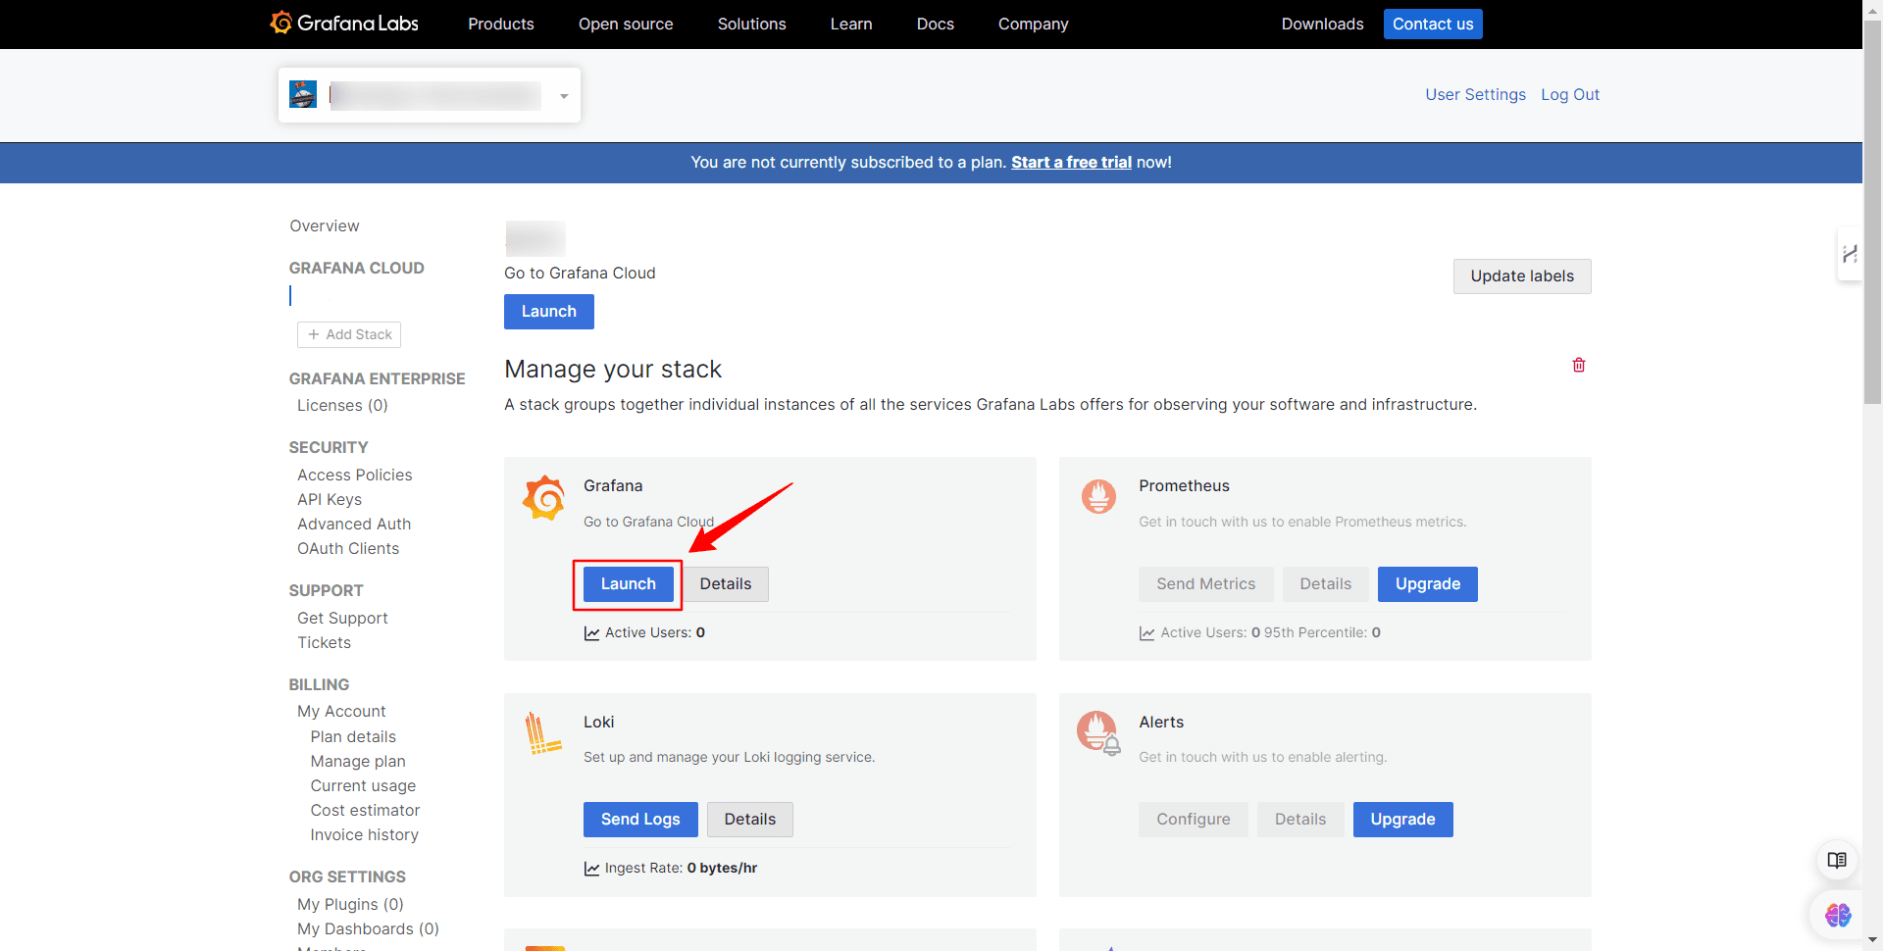Viewport: 1883px width, 951px height.
Task: Click Start a free trial link
Action: click(1071, 162)
